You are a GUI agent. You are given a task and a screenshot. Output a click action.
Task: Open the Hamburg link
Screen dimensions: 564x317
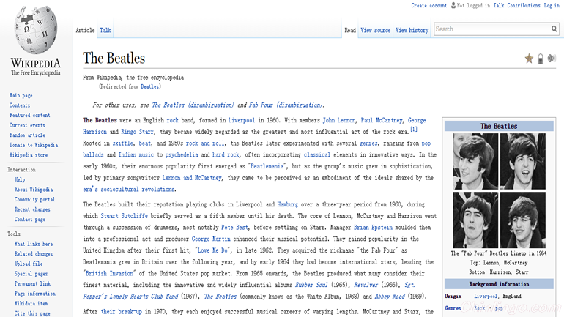(287, 204)
